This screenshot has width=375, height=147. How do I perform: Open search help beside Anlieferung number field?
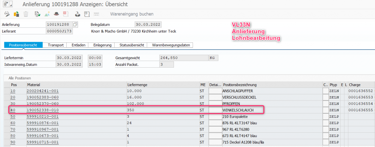[x=75, y=24]
